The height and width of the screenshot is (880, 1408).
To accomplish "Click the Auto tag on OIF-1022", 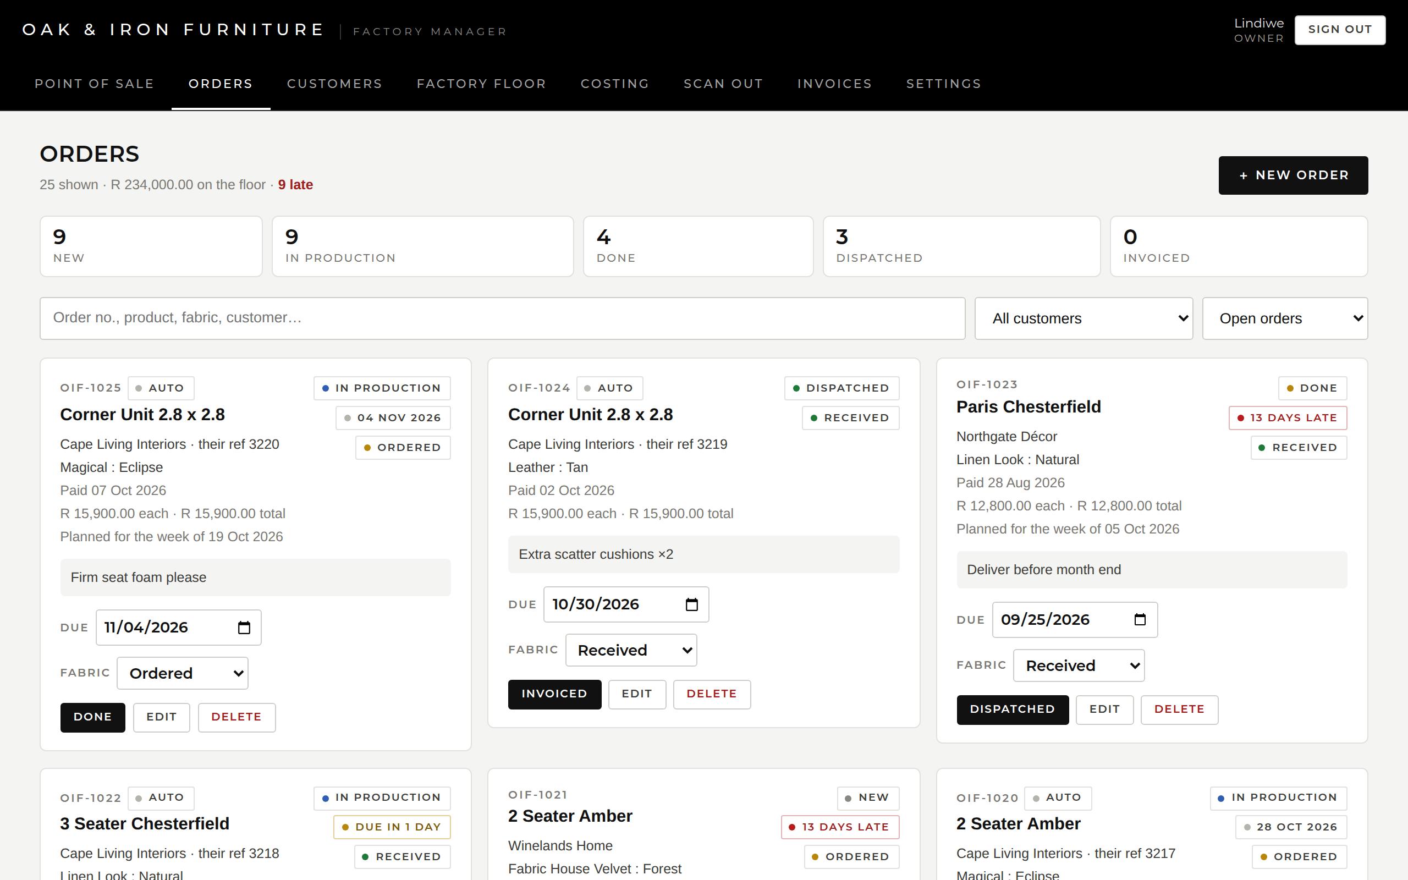I will tap(161, 798).
